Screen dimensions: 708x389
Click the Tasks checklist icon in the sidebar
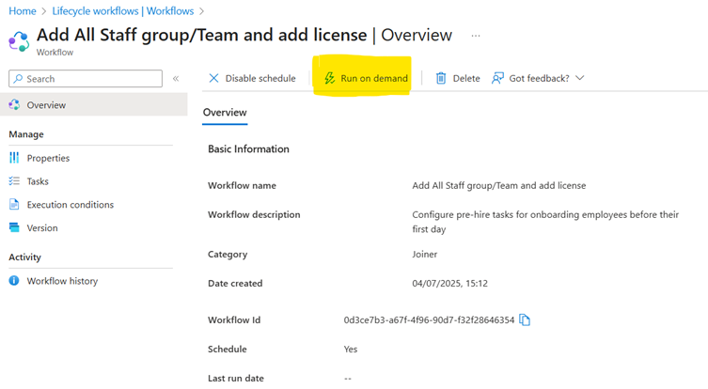click(14, 181)
